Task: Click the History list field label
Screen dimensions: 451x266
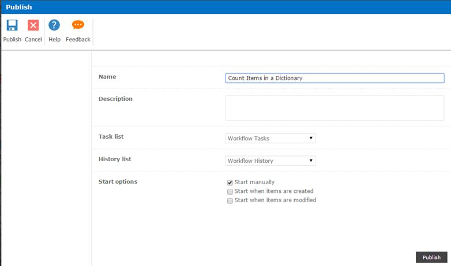Action: pos(115,158)
